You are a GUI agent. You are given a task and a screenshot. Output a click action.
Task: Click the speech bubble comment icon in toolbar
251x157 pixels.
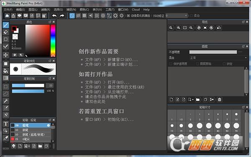[20, 15]
